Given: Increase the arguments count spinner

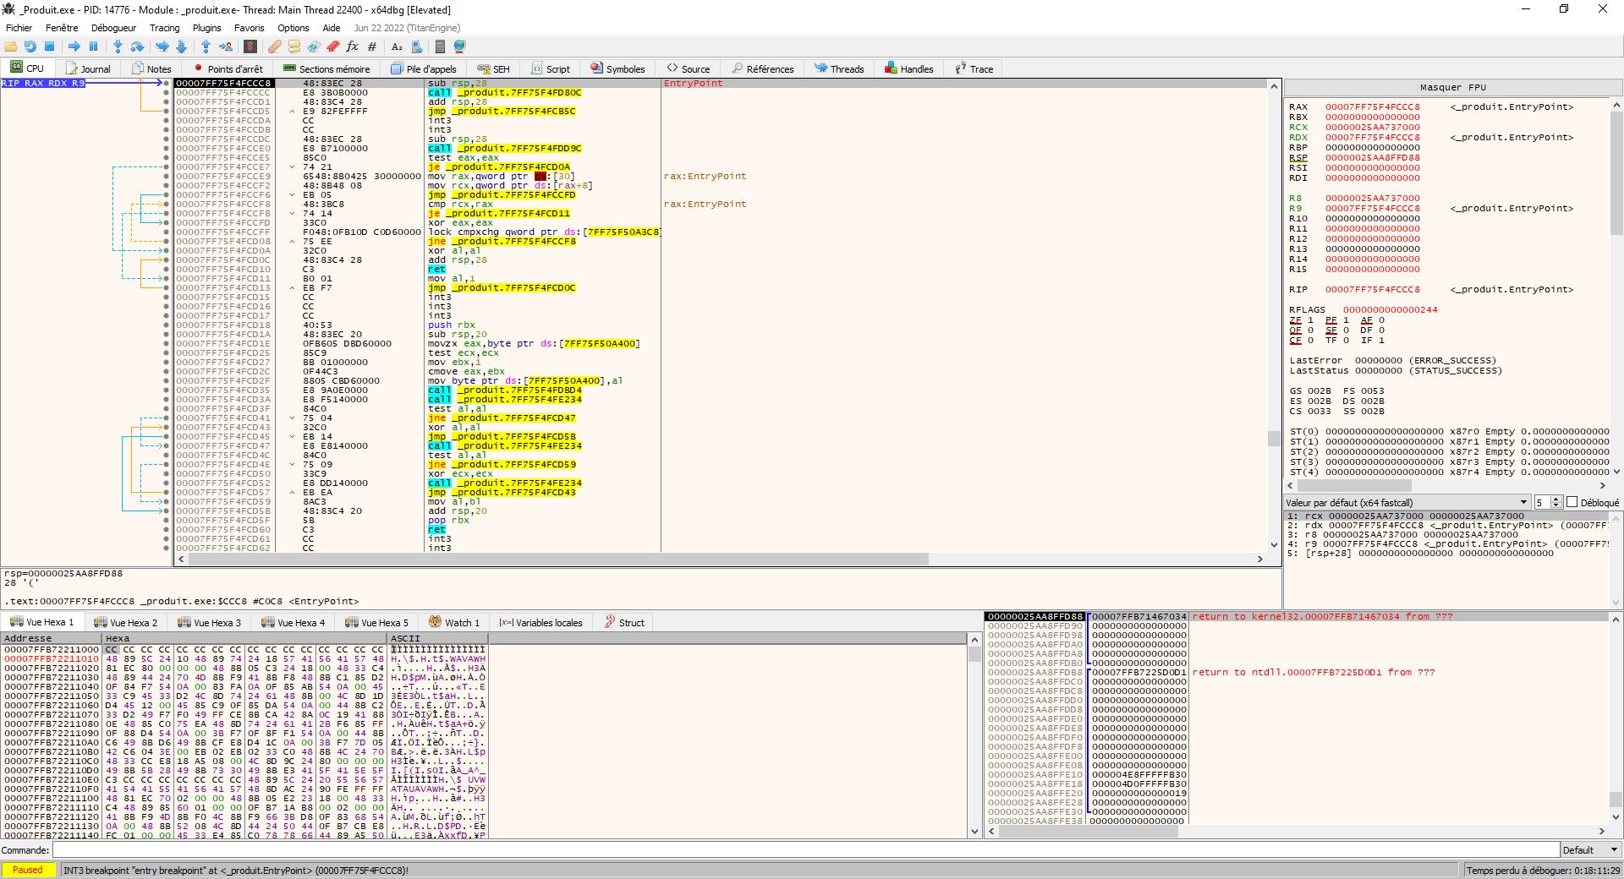Looking at the screenshot, I should click(x=1556, y=500).
